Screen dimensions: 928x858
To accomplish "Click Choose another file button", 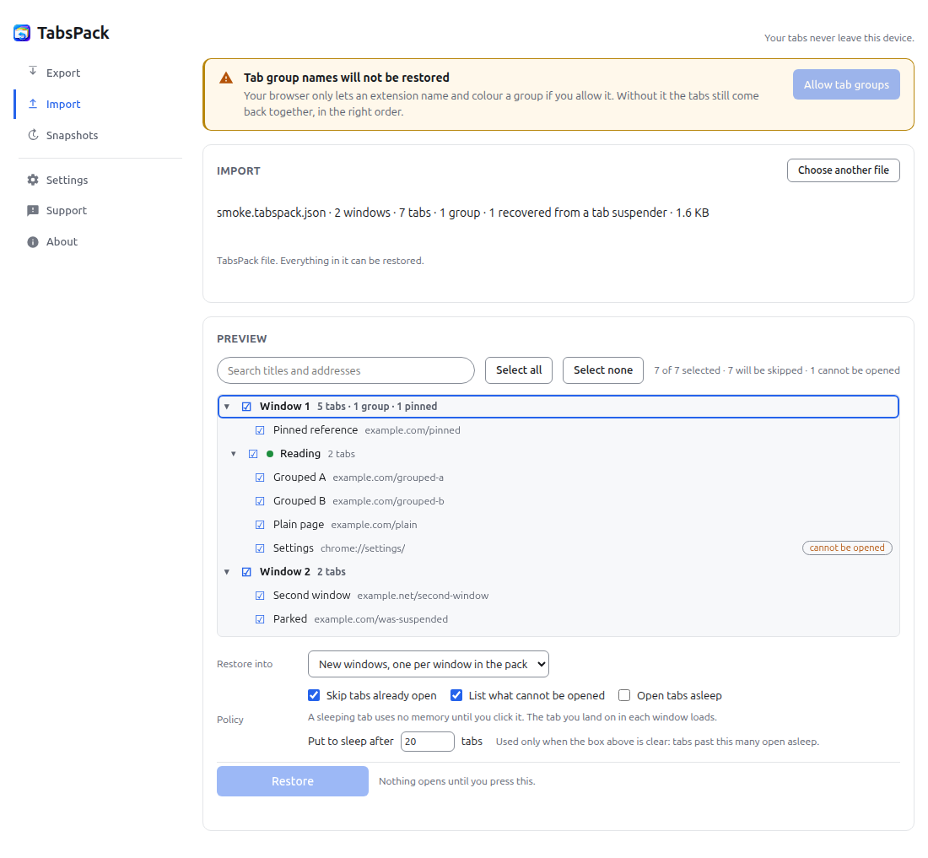I will (x=844, y=170).
